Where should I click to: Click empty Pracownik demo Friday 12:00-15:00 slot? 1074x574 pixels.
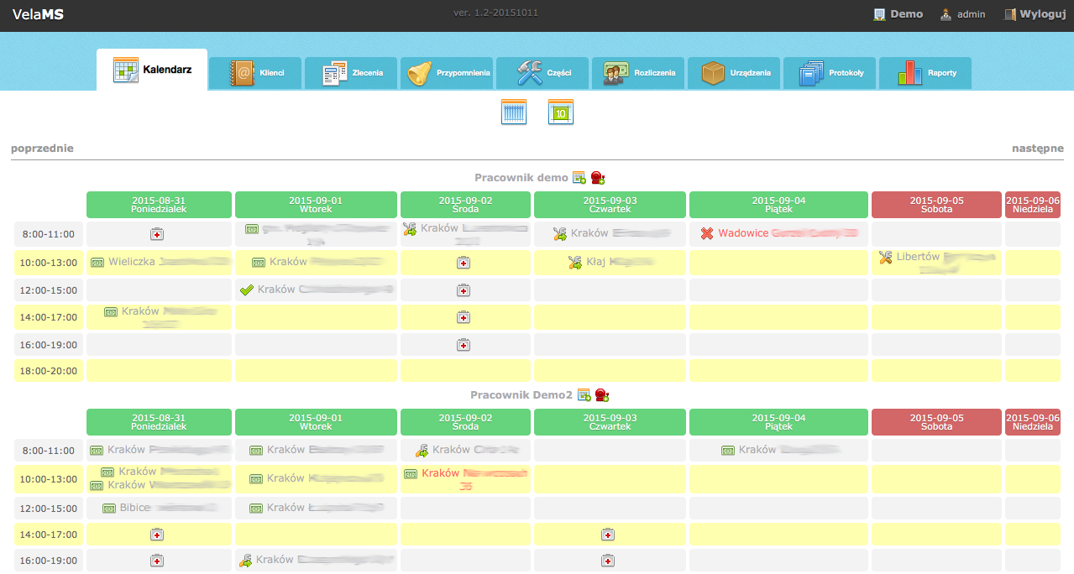778,290
